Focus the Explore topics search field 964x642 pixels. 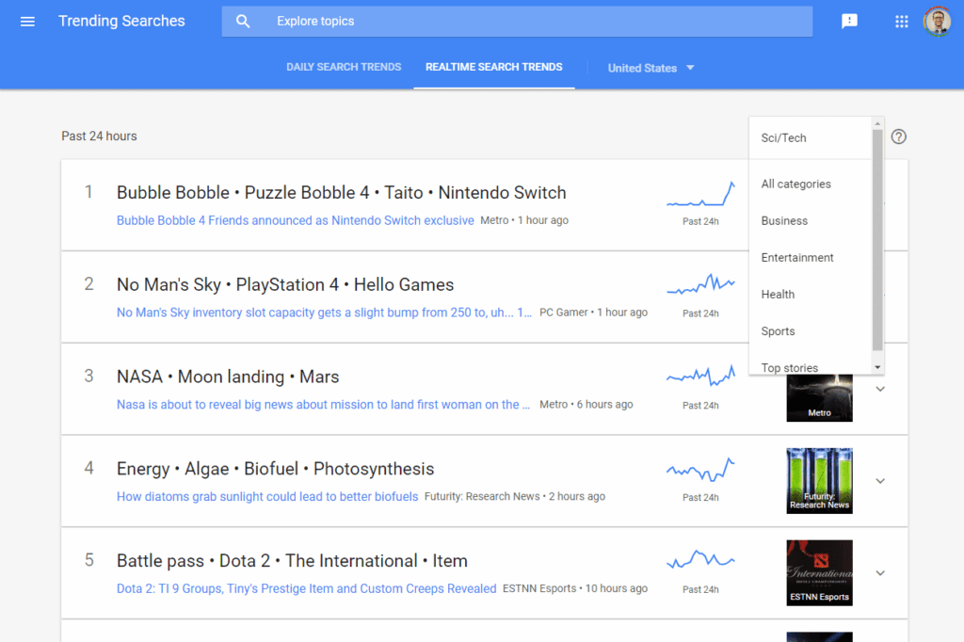click(x=517, y=22)
